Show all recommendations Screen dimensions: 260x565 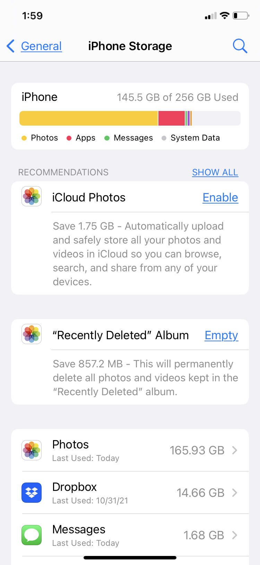(215, 172)
